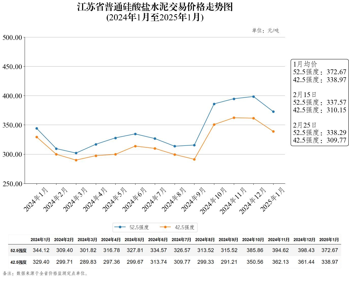Select the 52.5强度 table row header
This screenshot has width=349, height=281.
click(x=19, y=251)
